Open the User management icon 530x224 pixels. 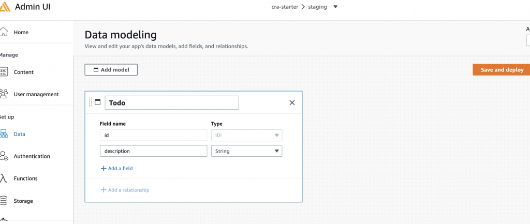tap(4, 94)
